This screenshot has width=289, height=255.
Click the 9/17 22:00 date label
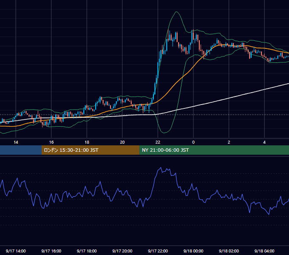point(158,251)
